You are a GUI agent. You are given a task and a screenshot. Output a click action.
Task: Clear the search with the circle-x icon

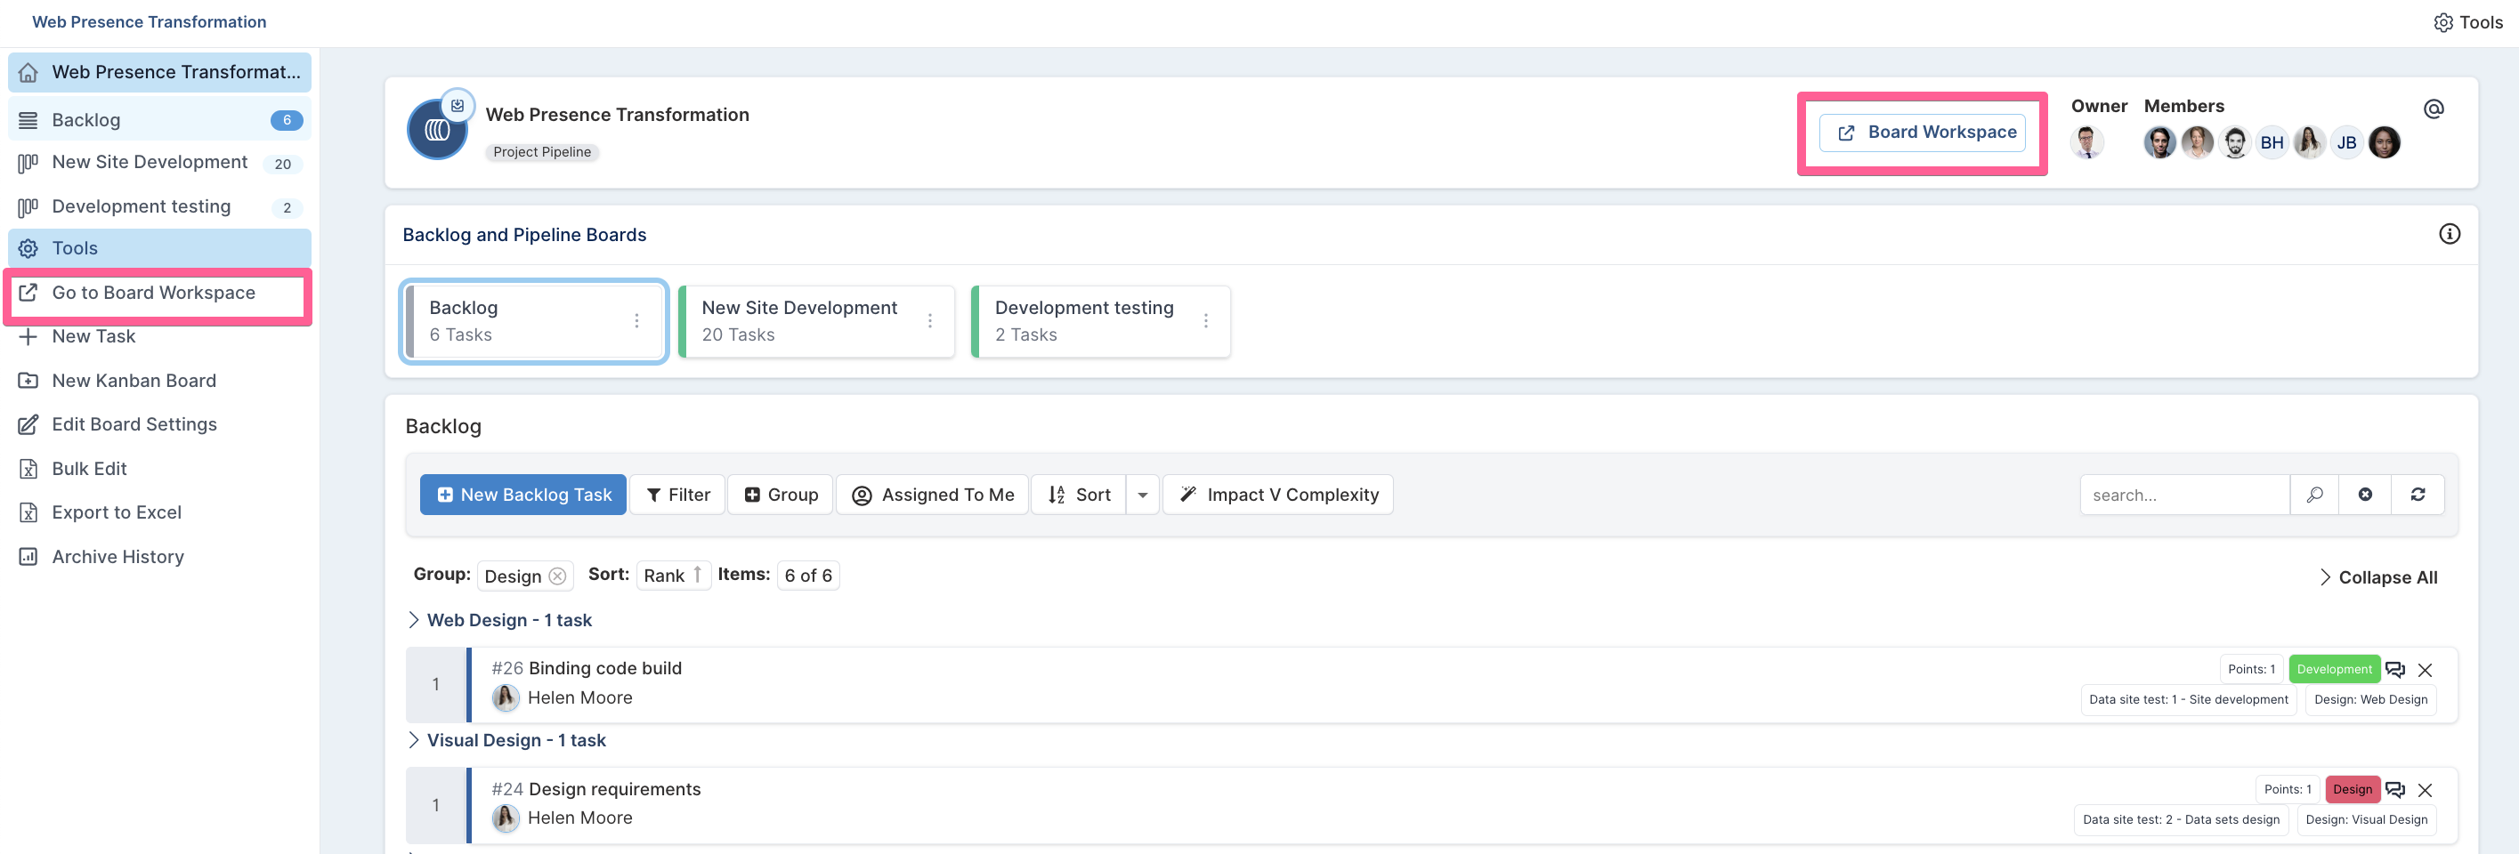point(2364,495)
